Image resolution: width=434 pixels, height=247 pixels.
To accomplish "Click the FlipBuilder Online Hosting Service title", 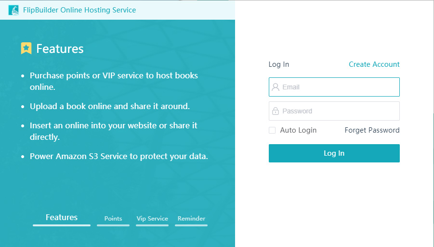I will click(x=79, y=10).
